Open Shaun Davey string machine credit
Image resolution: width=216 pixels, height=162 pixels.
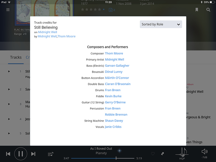114,121
